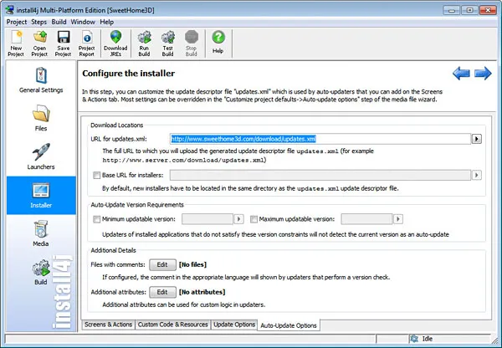Switch to Screens & Actions tab
Image resolution: width=502 pixels, height=348 pixels.
click(108, 325)
